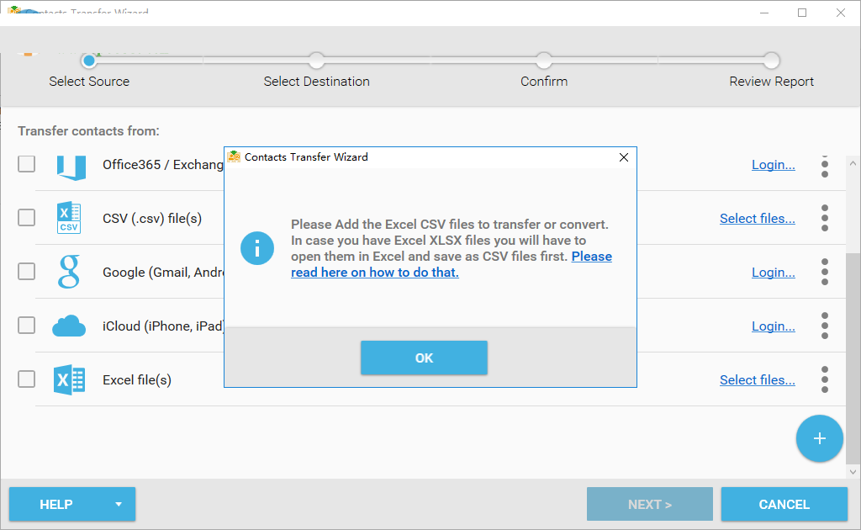Click the scrollbar down arrow

click(x=853, y=471)
